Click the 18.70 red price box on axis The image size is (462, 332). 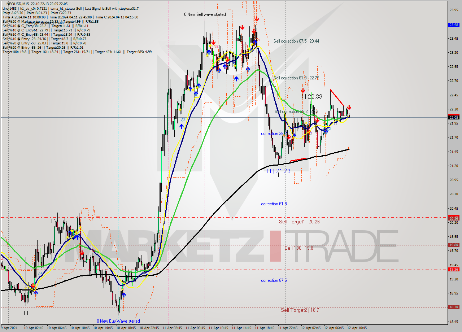coord(454,307)
